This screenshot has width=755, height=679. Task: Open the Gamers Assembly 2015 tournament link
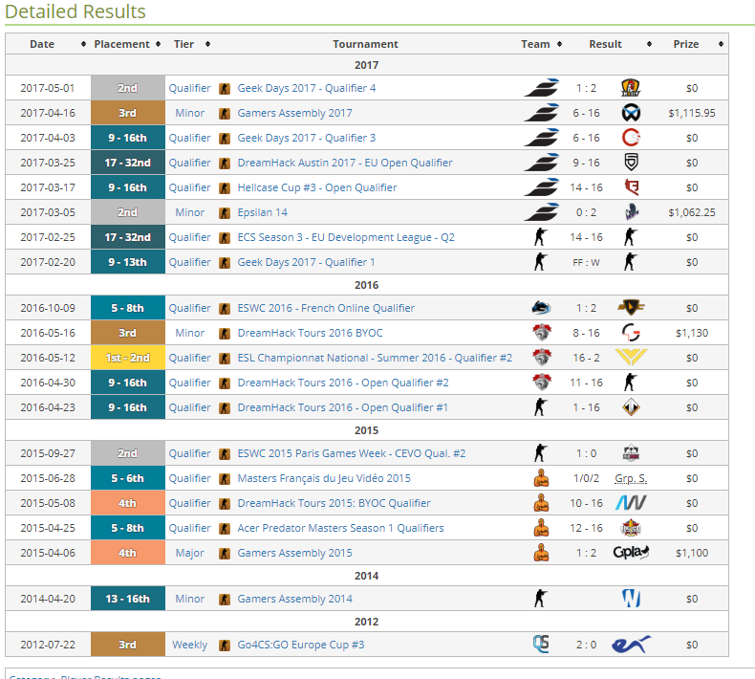(294, 553)
